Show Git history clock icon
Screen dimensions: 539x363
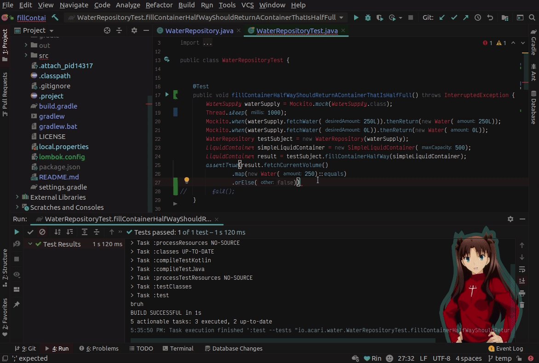478,17
